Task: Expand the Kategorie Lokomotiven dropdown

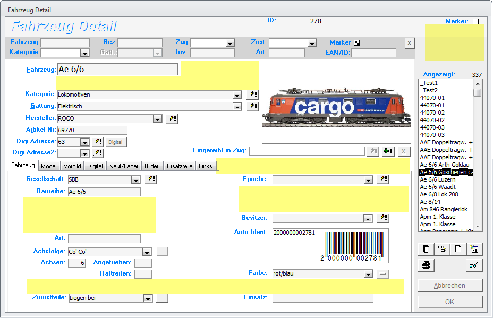Action: pos(237,95)
